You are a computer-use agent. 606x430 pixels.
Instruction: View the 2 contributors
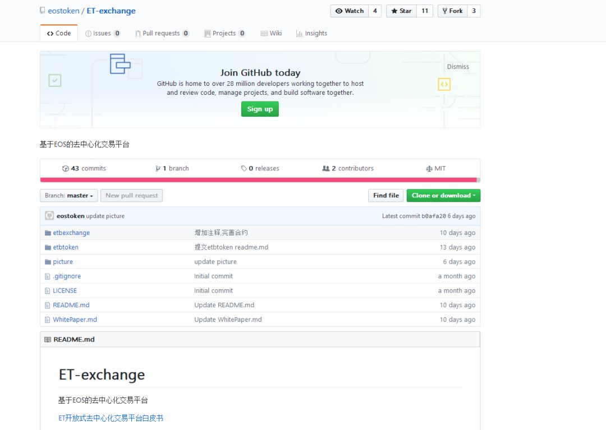click(x=348, y=168)
